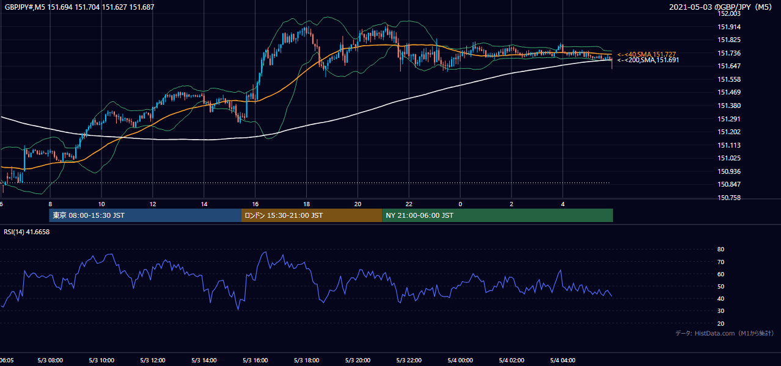Click RSI axis level 70
781x366 pixels.
click(721, 262)
